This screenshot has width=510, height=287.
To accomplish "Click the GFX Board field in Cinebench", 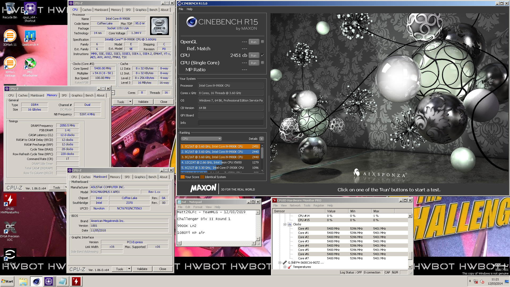I will coord(231,115).
